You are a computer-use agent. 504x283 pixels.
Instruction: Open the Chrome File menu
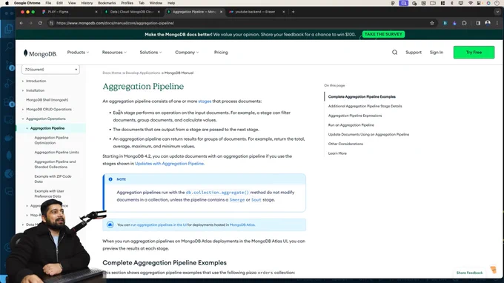coord(48,3)
